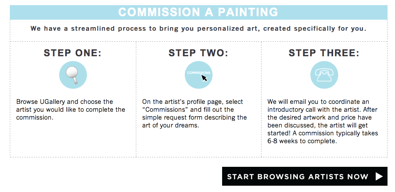The height and width of the screenshot is (192, 395).
Task: Click the Step Two heading
Action: click(198, 53)
